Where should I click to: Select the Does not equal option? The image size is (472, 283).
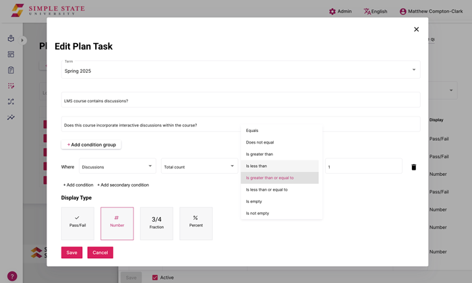click(x=280, y=142)
